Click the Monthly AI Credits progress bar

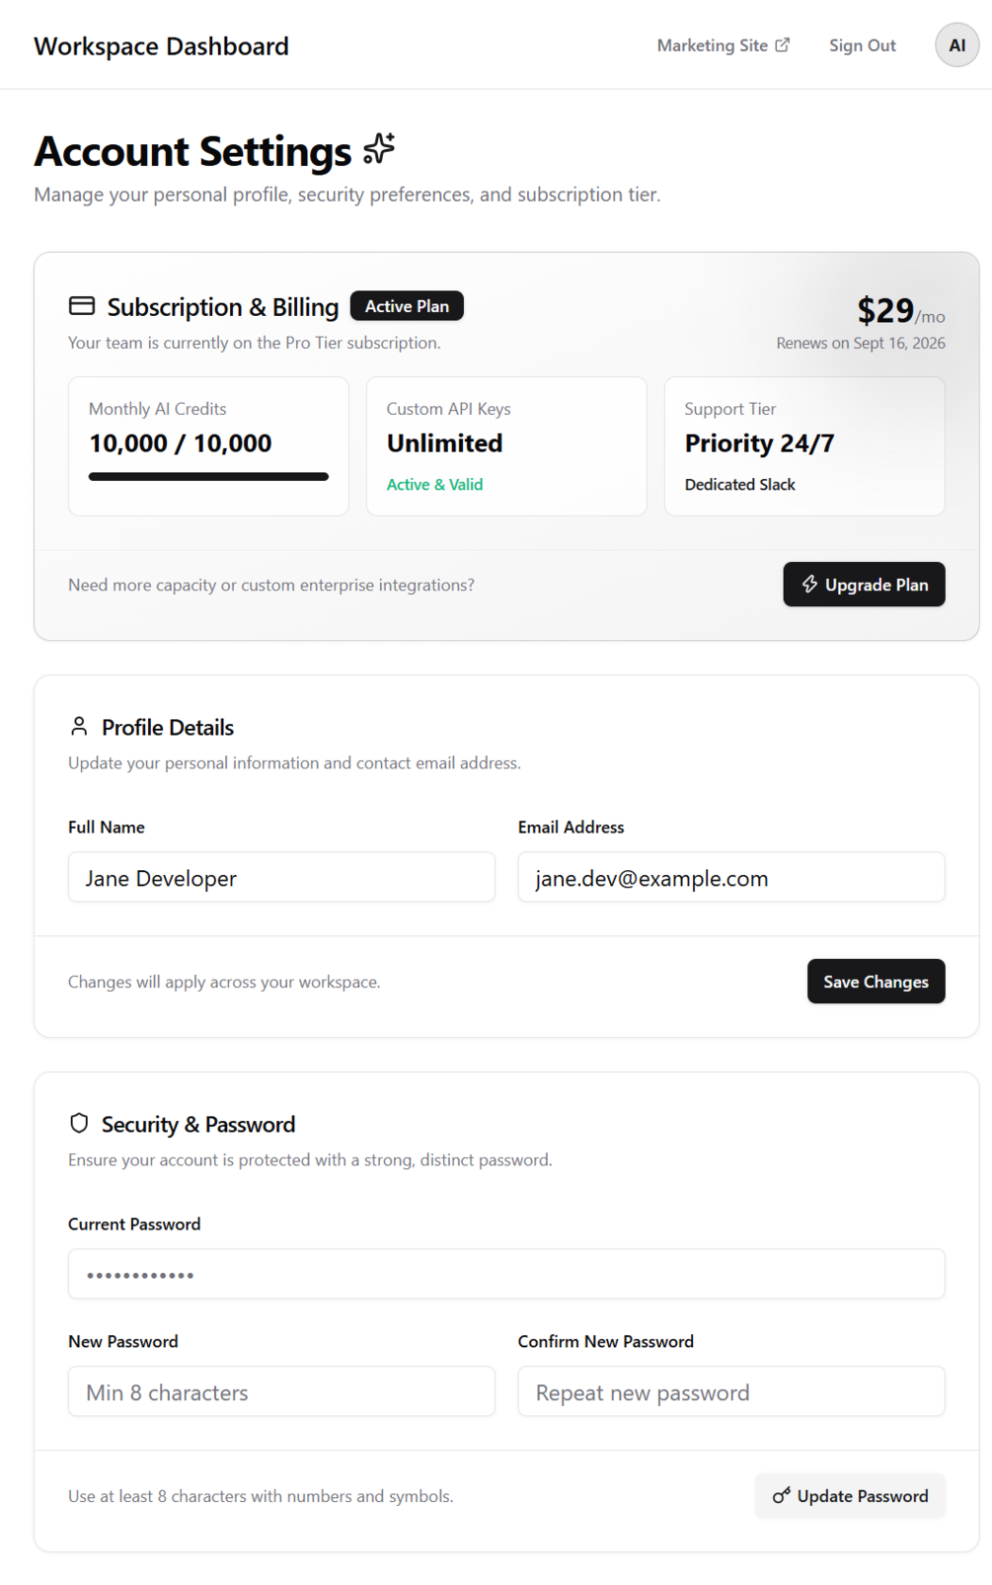pos(208,476)
